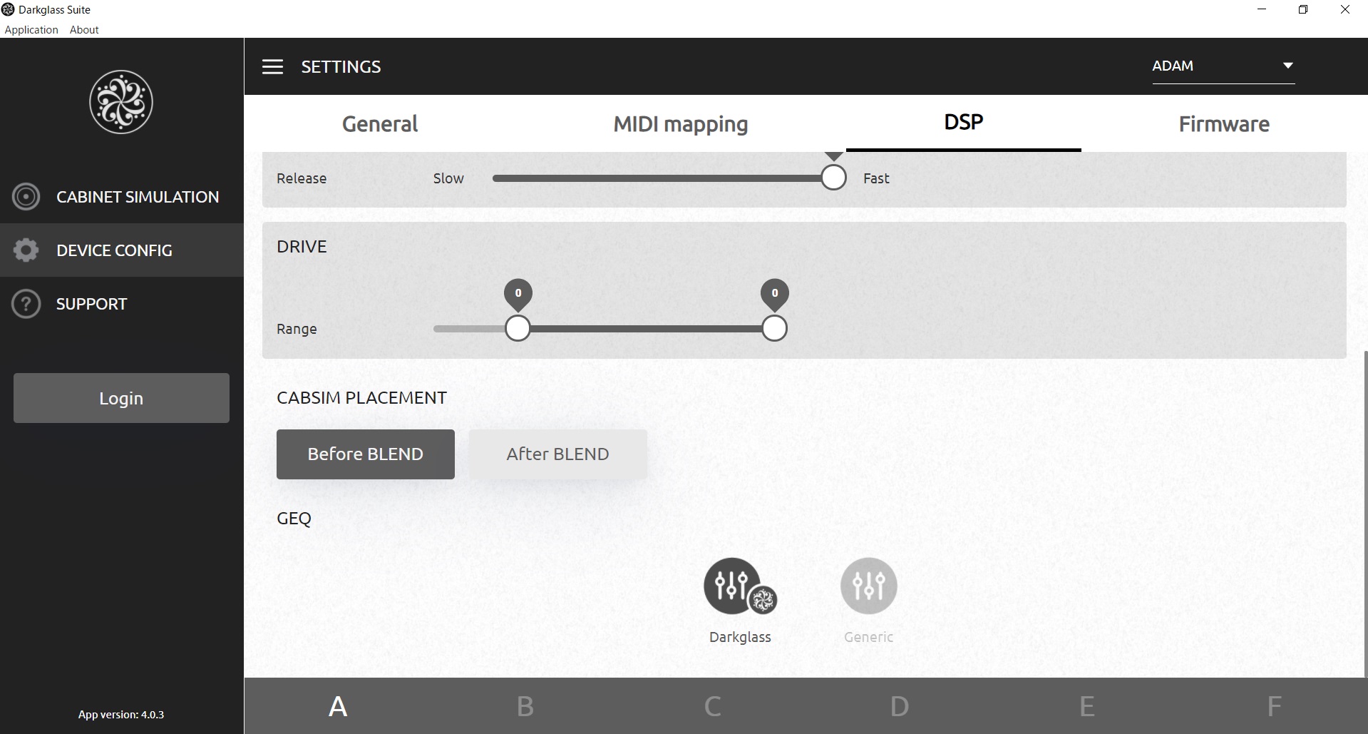
Task: Open the About menu
Action: (84, 30)
